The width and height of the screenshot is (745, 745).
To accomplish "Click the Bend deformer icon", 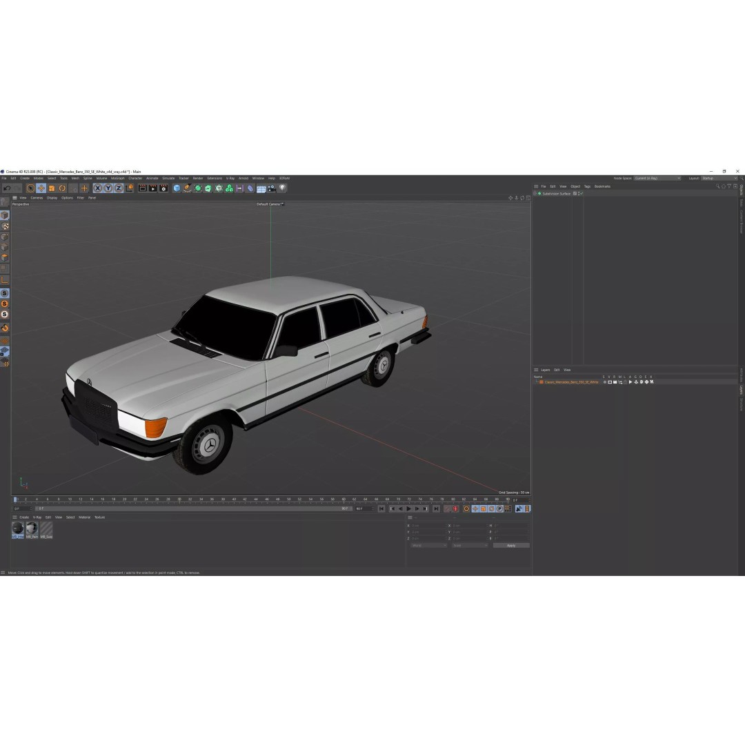I will click(250, 188).
